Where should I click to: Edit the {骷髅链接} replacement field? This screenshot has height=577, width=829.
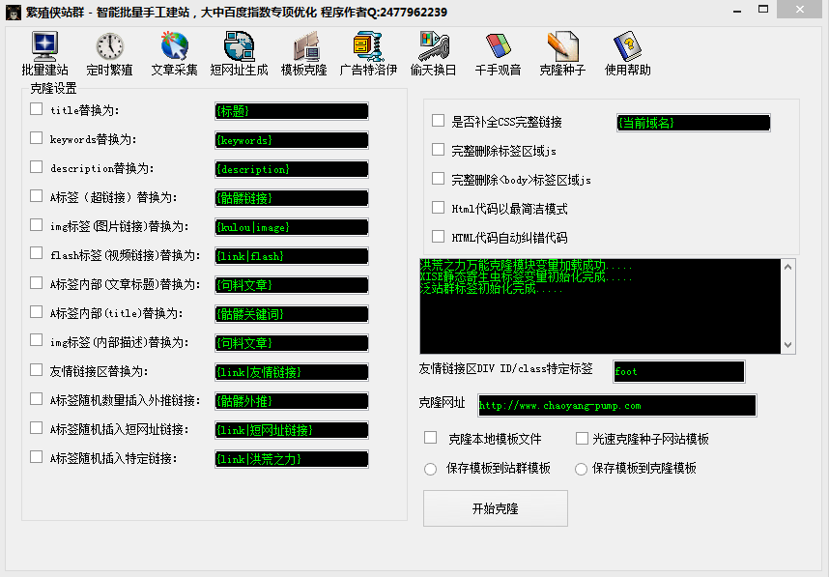click(x=292, y=198)
